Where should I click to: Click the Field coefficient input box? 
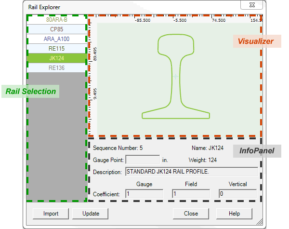click(x=191, y=194)
